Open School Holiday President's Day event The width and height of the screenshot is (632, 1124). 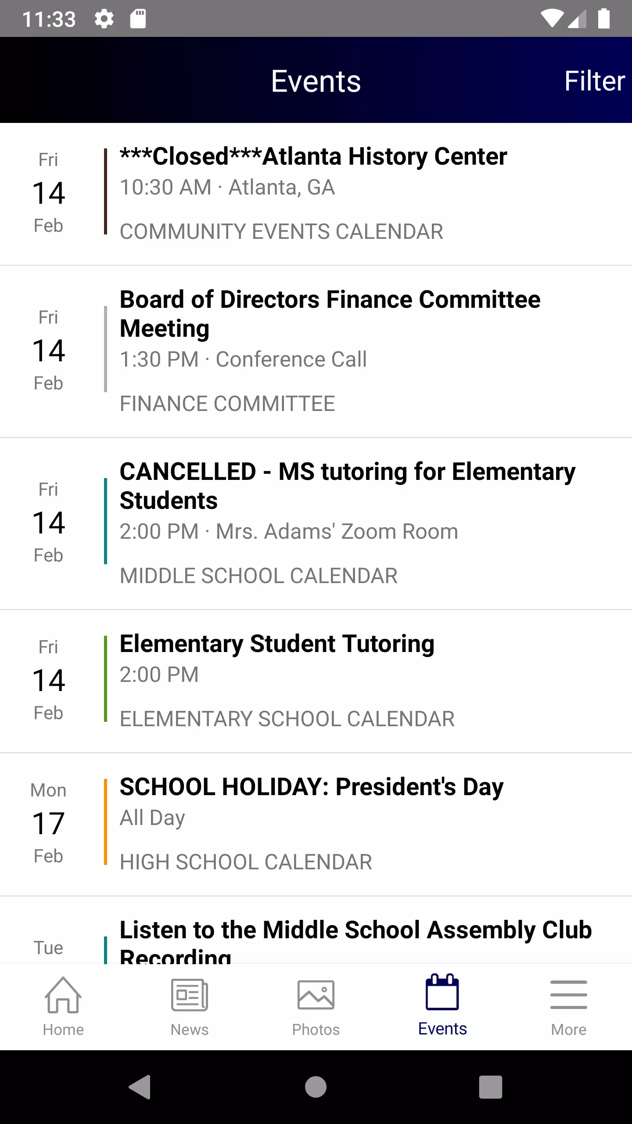pos(316,824)
